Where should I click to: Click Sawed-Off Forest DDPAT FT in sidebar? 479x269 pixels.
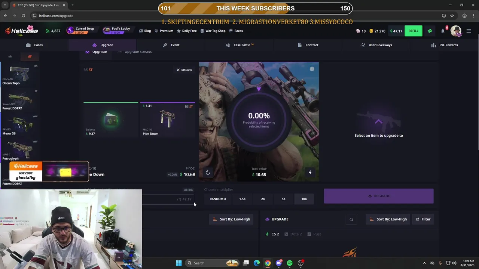pyautogui.click(x=20, y=100)
